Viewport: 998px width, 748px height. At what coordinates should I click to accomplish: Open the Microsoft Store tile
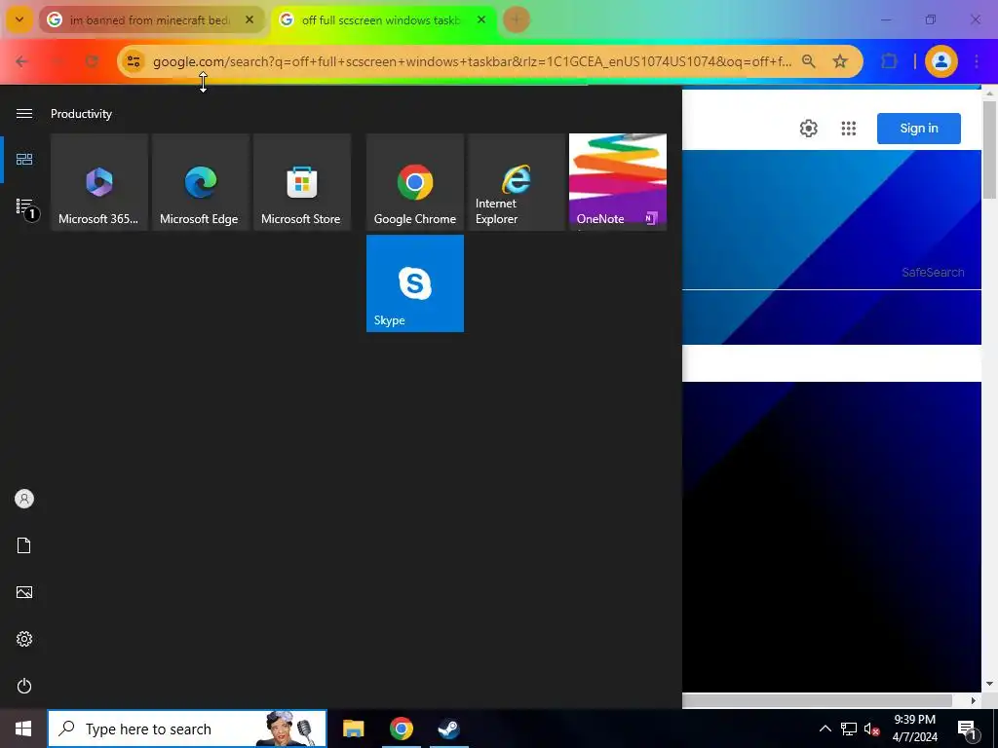coord(302,182)
